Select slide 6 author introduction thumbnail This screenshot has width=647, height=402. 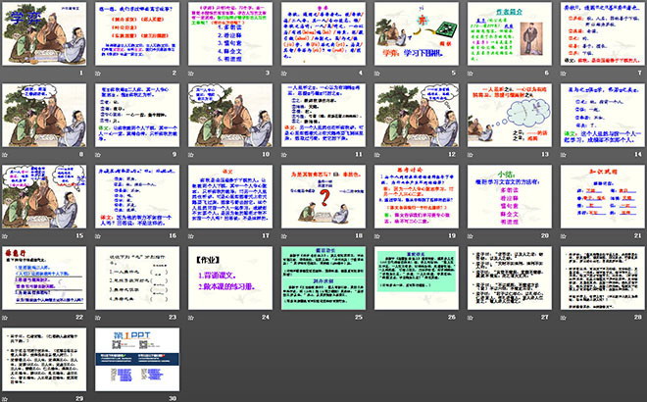click(x=510, y=34)
